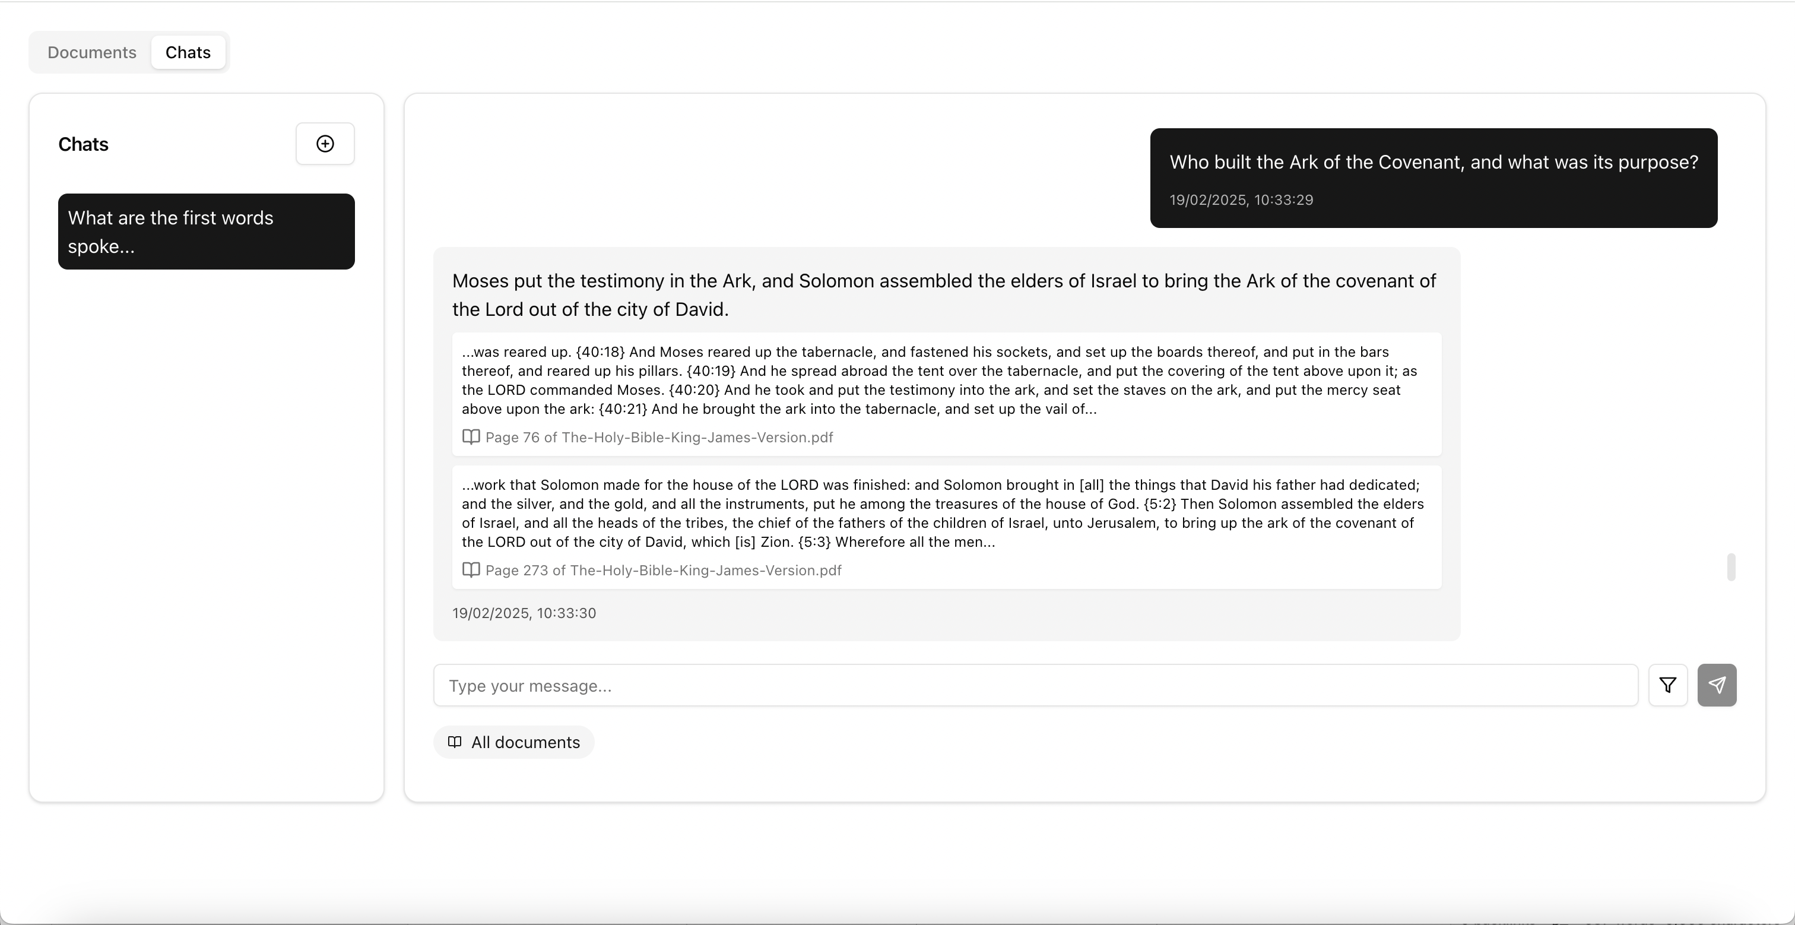Screen dimensions: 1795x925
Task: Open the All documents filter chip
Action: [514, 742]
